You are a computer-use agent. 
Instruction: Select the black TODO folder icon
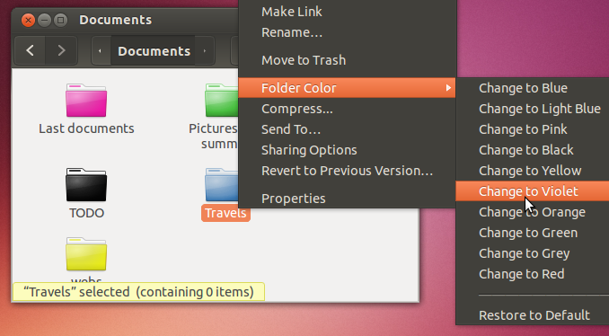tap(86, 185)
